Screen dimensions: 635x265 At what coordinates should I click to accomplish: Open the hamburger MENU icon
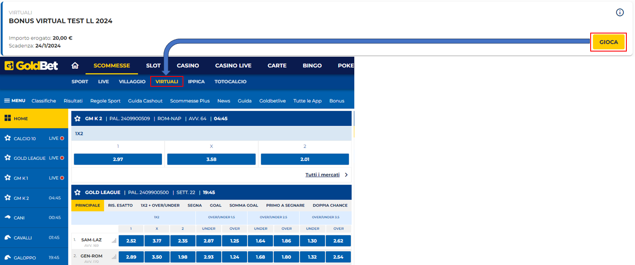pyautogui.click(x=7, y=101)
